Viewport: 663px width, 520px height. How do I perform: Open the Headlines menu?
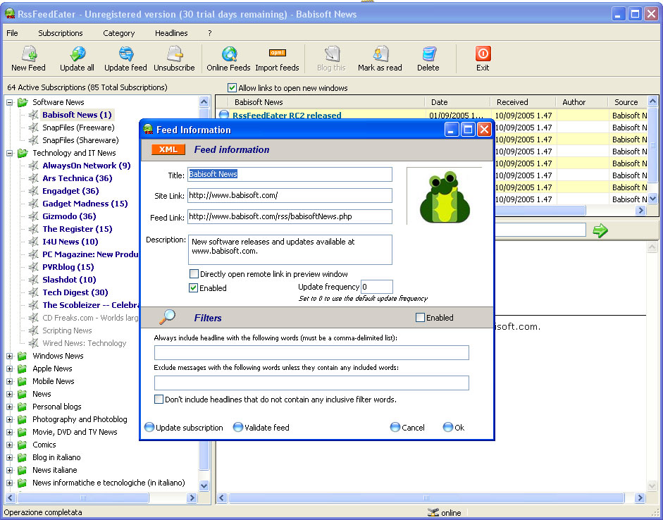coord(171,33)
